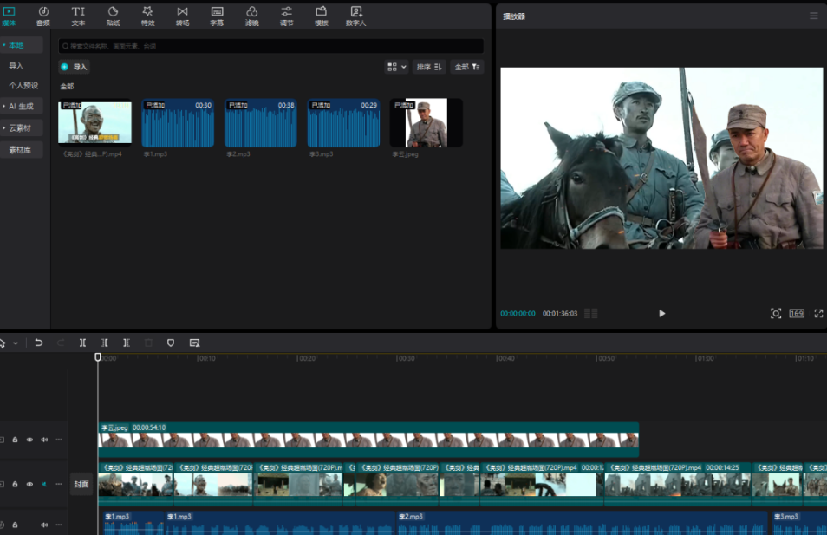Click the timecode grid icon beside duration
The height and width of the screenshot is (535, 827).
[590, 313]
